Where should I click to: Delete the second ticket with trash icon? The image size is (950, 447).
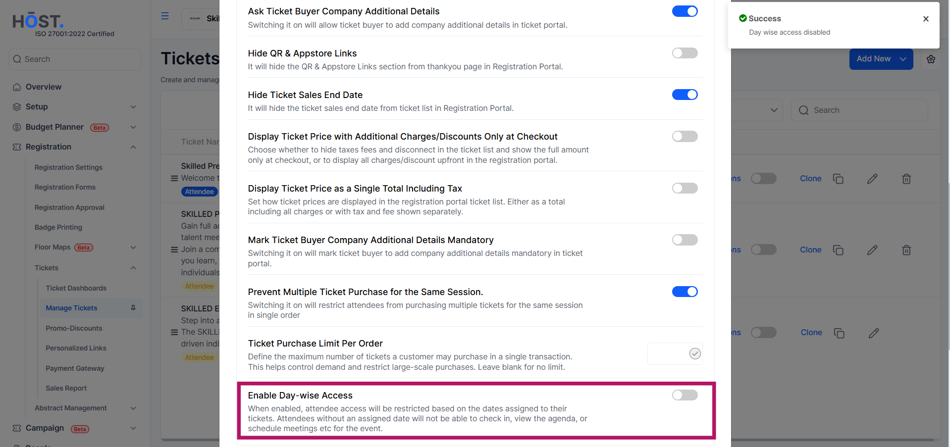[x=906, y=250]
